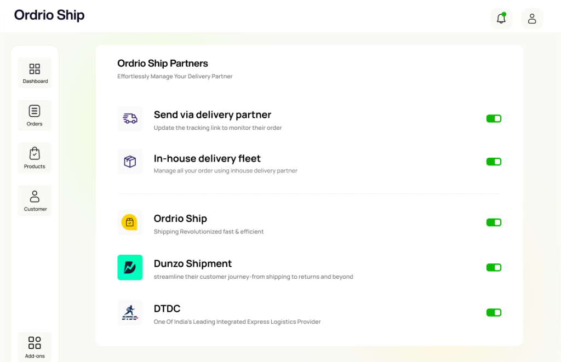Go to Orders in the sidebar
The image size is (561, 362).
pyautogui.click(x=35, y=115)
